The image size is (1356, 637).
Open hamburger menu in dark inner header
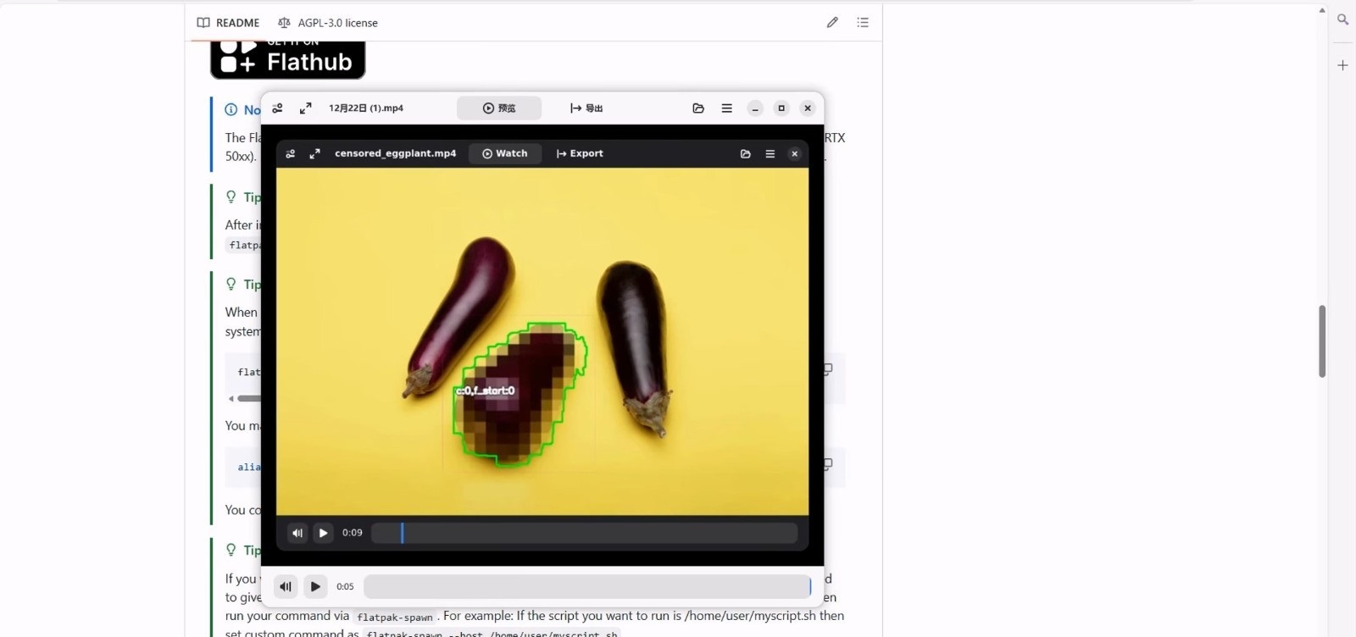click(x=770, y=154)
